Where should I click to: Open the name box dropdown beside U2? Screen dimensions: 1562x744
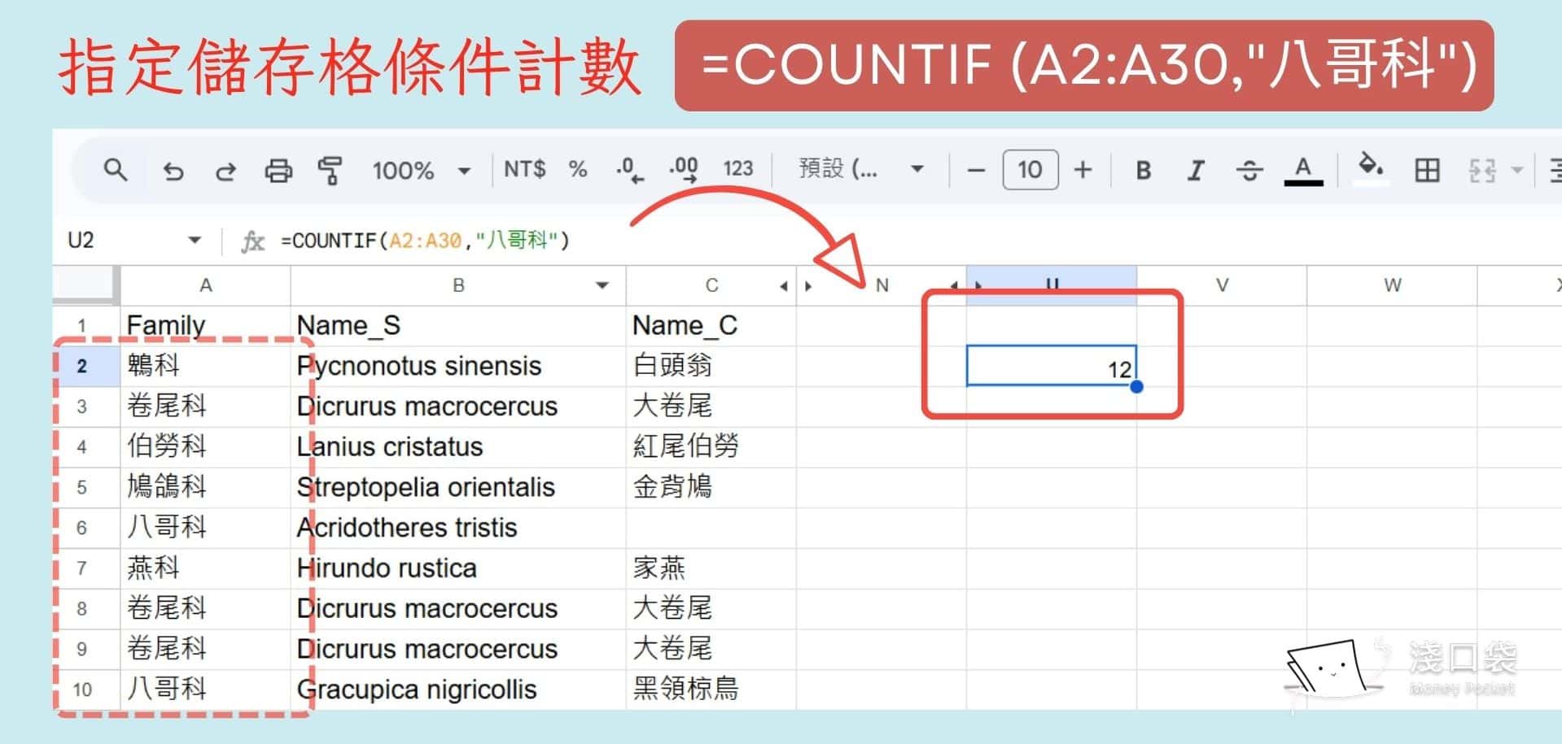pos(195,240)
